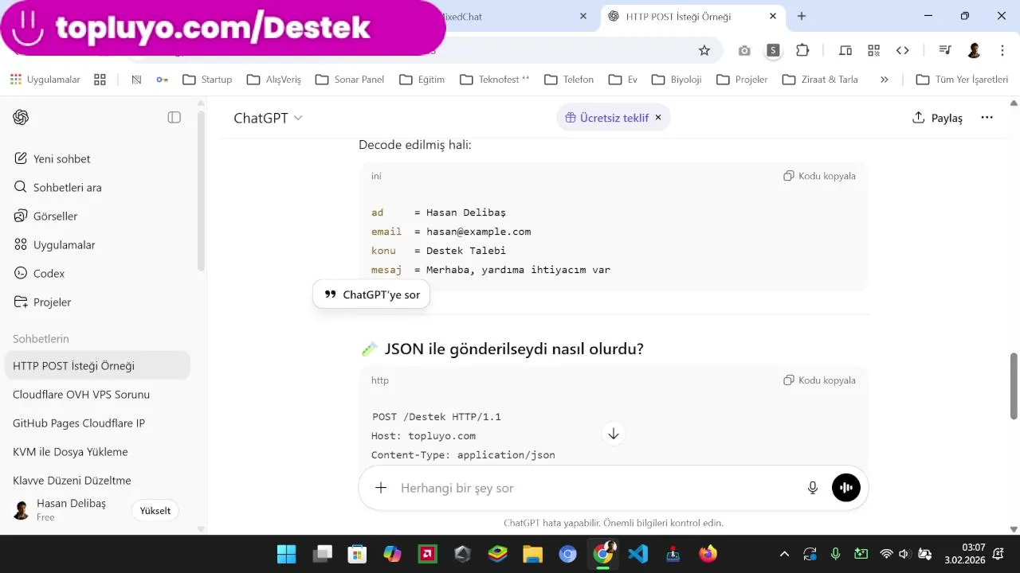Open the Extensions puzzle-piece menu
This screenshot has height=573, width=1020.
802,50
